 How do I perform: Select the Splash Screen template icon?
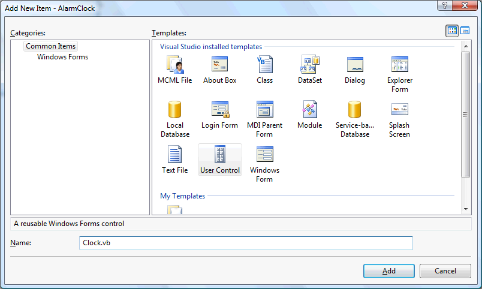point(400,110)
